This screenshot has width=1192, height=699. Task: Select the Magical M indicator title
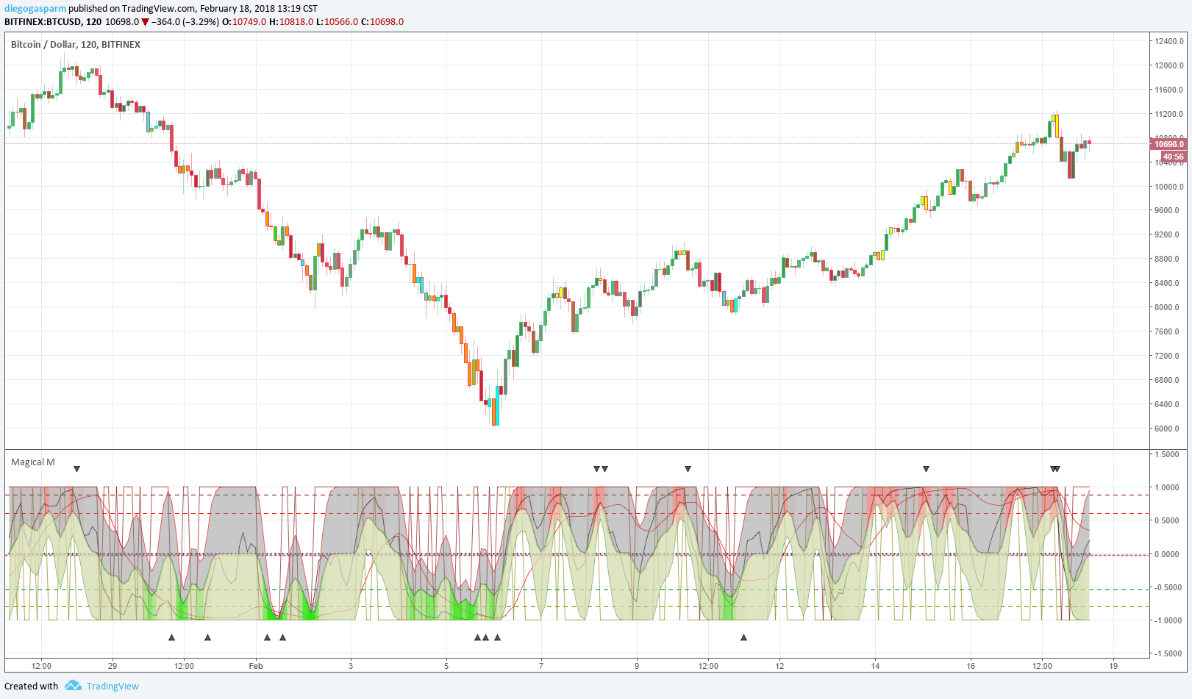coord(33,462)
